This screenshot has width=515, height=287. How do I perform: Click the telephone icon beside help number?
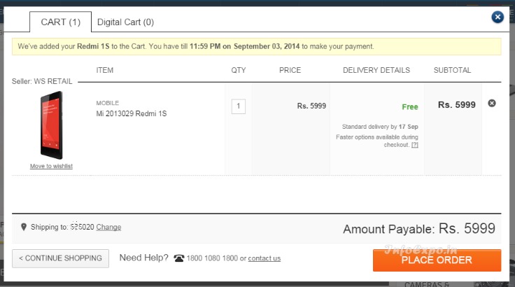click(179, 258)
